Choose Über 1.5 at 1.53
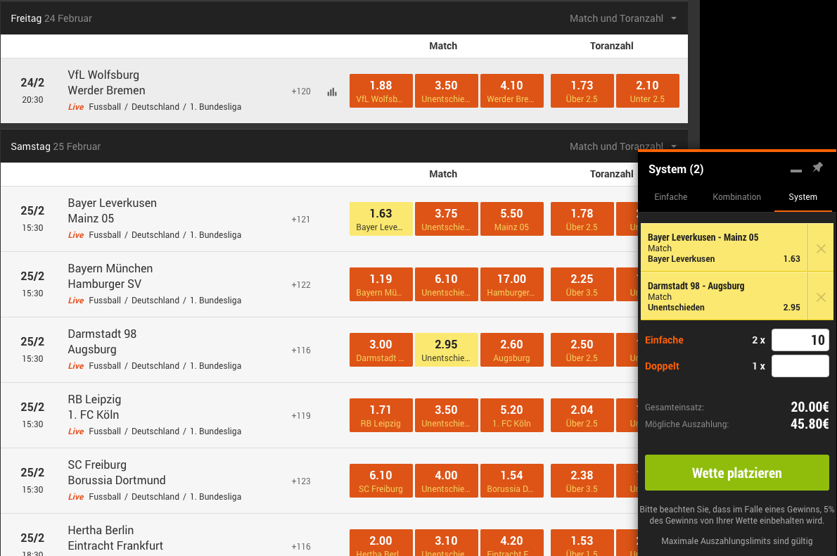Image resolution: width=837 pixels, height=556 pixels. (582, 543)
